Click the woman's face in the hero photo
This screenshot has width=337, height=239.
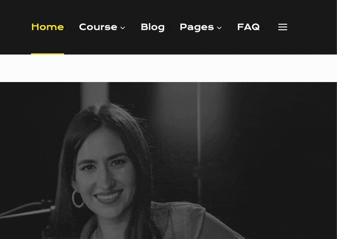pyautogui.click(x=103, y=170)
